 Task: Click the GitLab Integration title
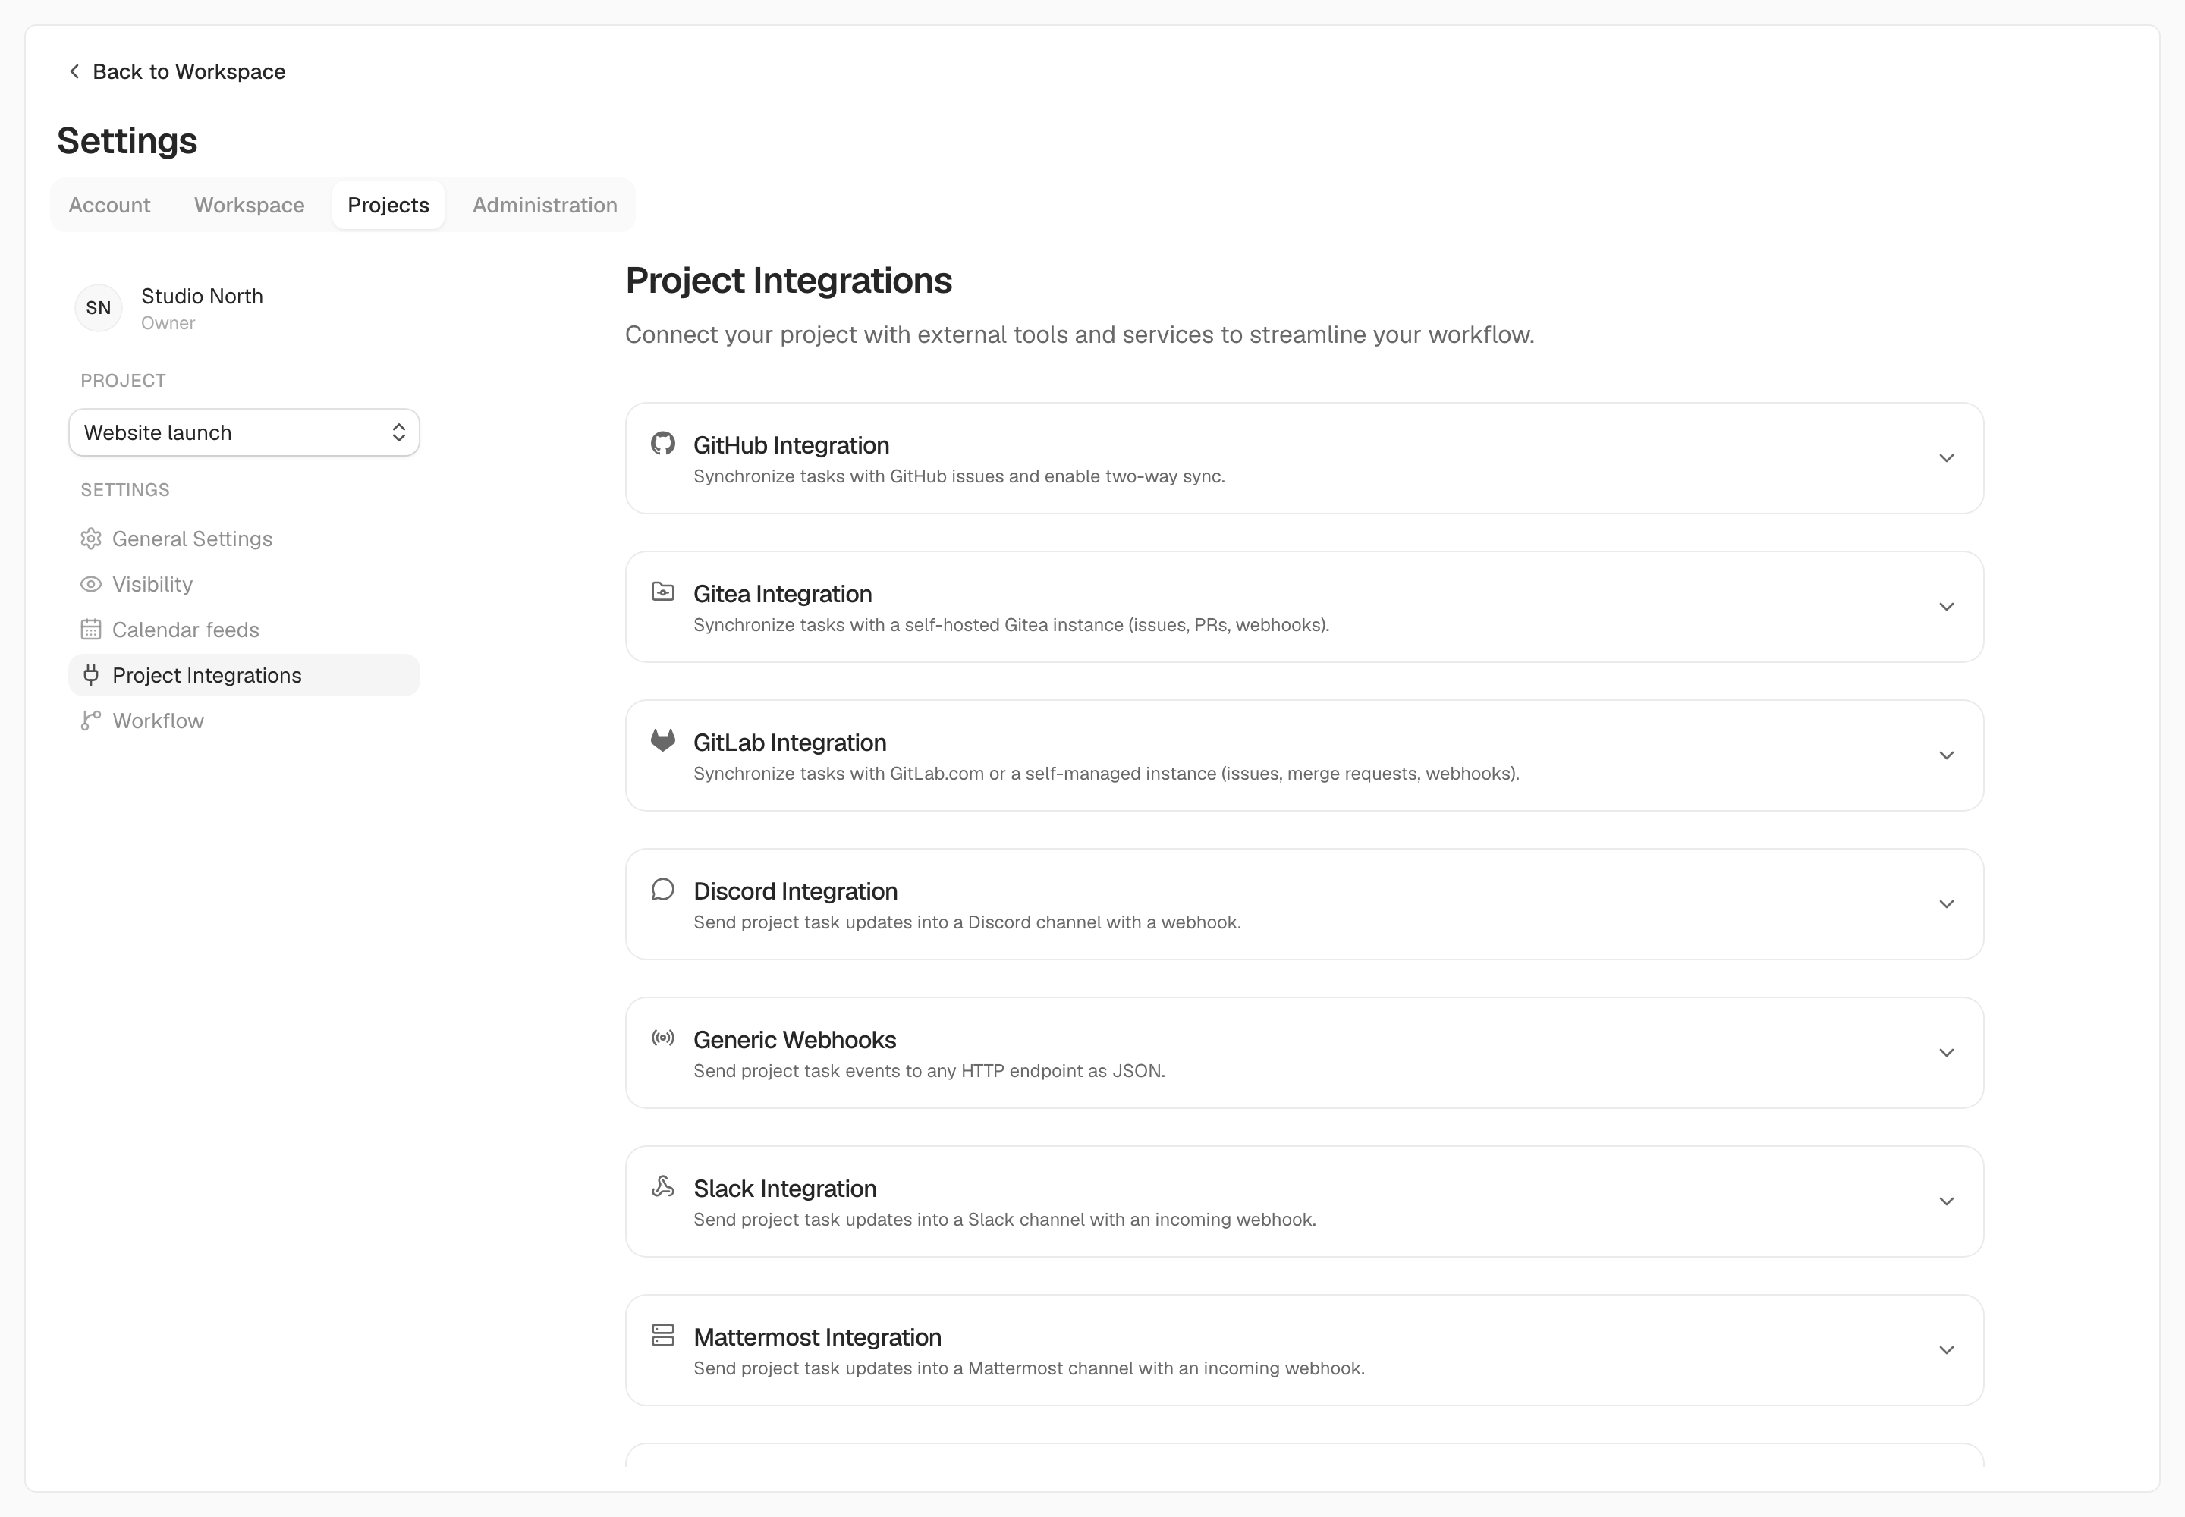[x=789, y=743]
